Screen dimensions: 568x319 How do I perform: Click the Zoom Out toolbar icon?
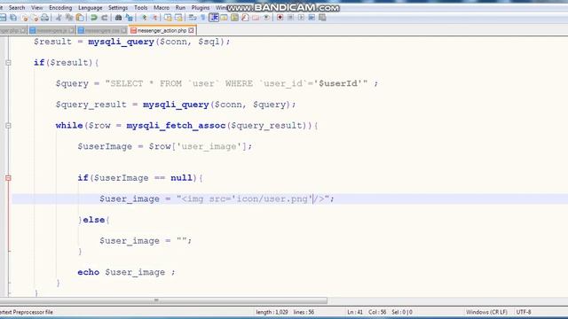[x=154, y=18]
